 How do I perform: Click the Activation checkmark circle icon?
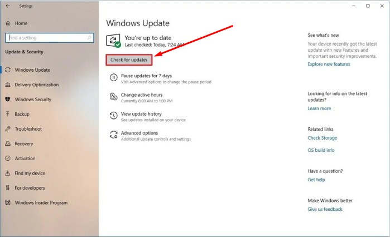click(8, 158)
